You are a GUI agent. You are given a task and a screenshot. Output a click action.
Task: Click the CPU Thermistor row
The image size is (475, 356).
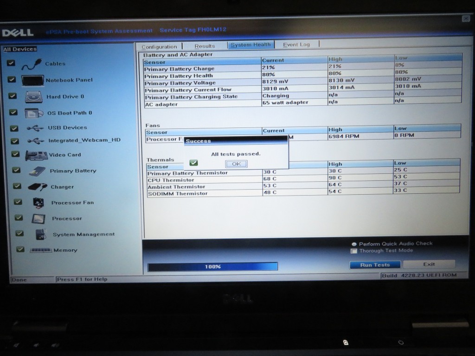pyautogui.click(x=303, y=179)
